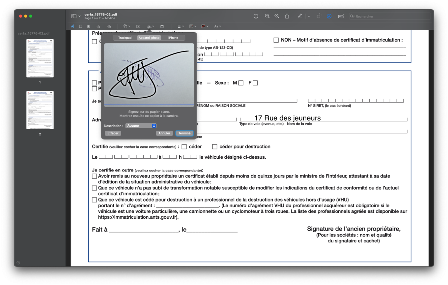Insert a Text box
The width and height of the screenshot is (448, 285).
tap(138, 26)
